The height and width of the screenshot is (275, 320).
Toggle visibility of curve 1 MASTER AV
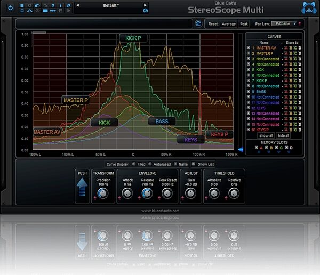tap(249, 48)
